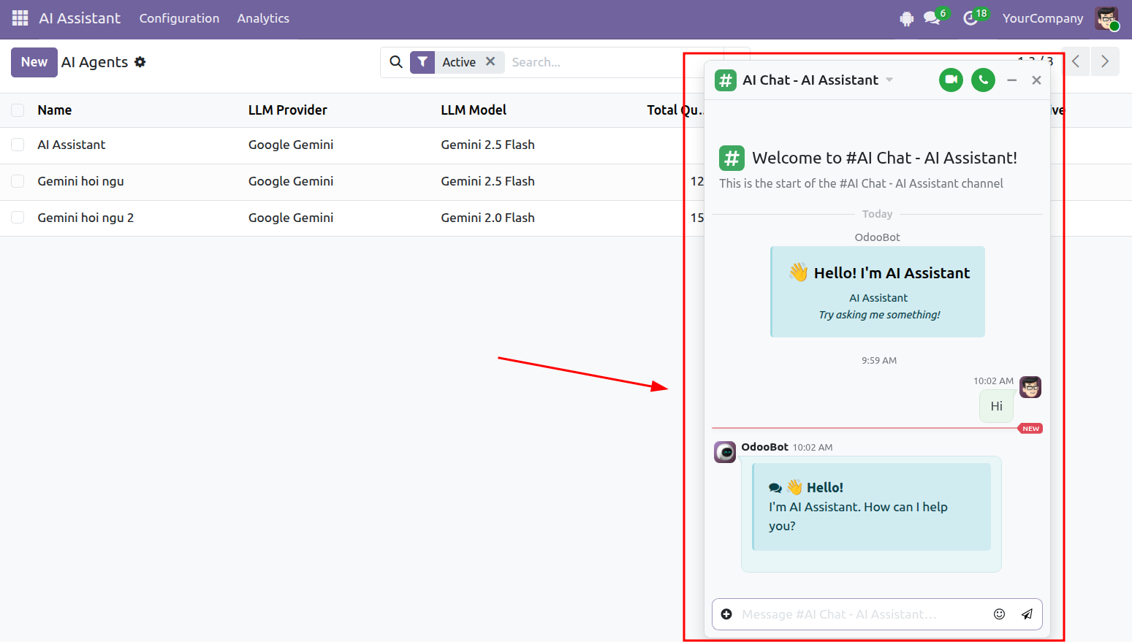Click the search magnifier icon
Viewport: 1132px width, 642px height.
click(396, 62)
